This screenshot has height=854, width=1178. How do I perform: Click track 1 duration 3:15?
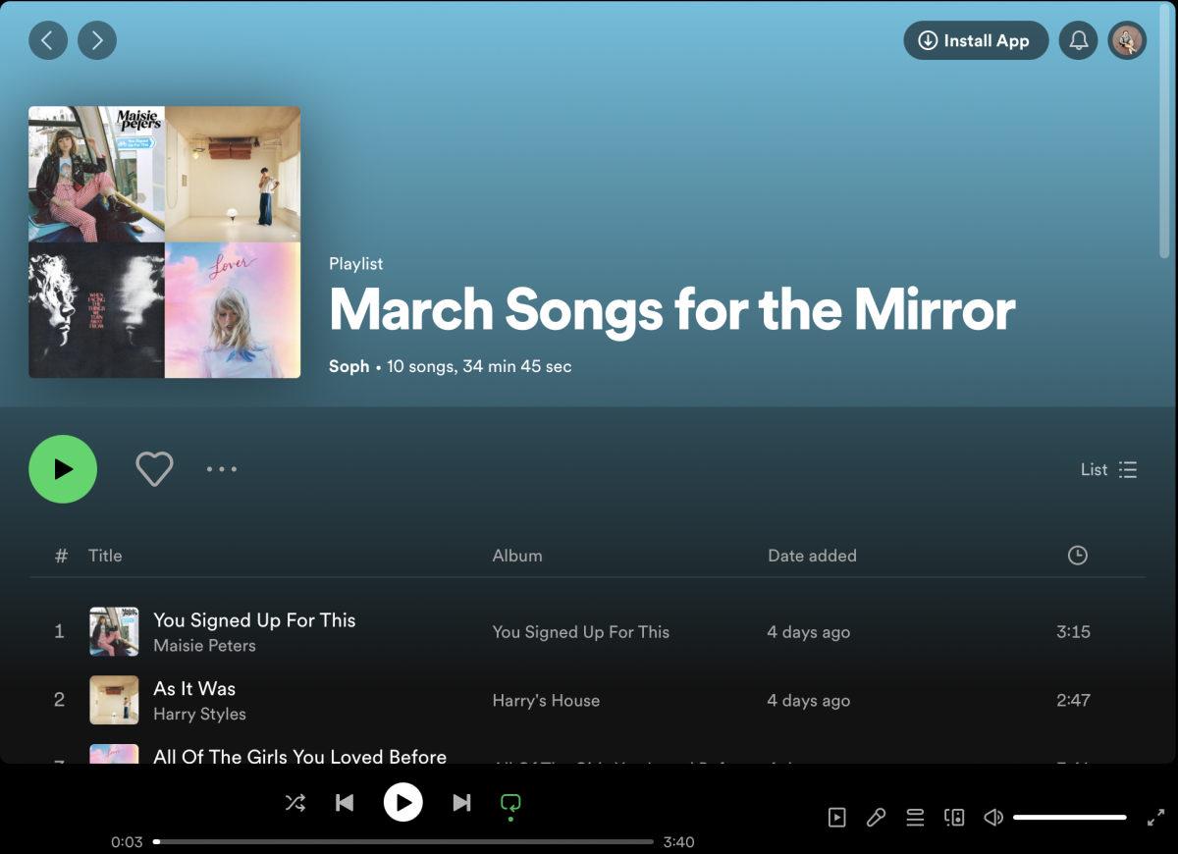(x=1073, y=632)
